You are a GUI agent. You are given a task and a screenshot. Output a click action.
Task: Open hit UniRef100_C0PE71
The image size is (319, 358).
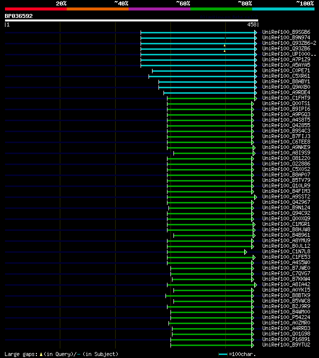pos(286,70)
